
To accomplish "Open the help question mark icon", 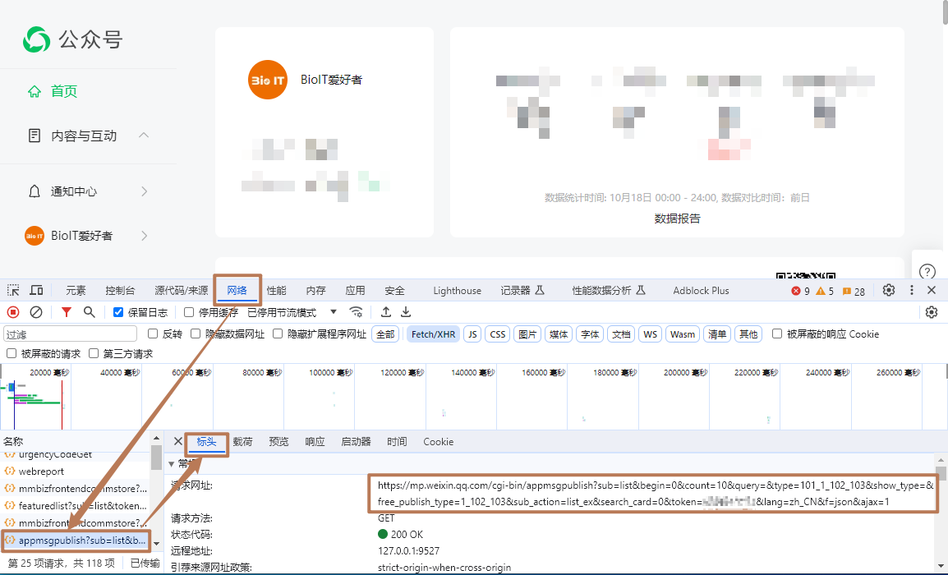I will tap(927, 272).
